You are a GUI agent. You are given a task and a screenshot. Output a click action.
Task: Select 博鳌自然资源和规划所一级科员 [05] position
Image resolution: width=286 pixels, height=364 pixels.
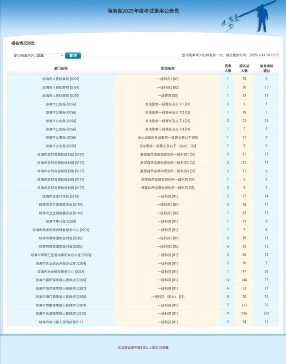168,188
